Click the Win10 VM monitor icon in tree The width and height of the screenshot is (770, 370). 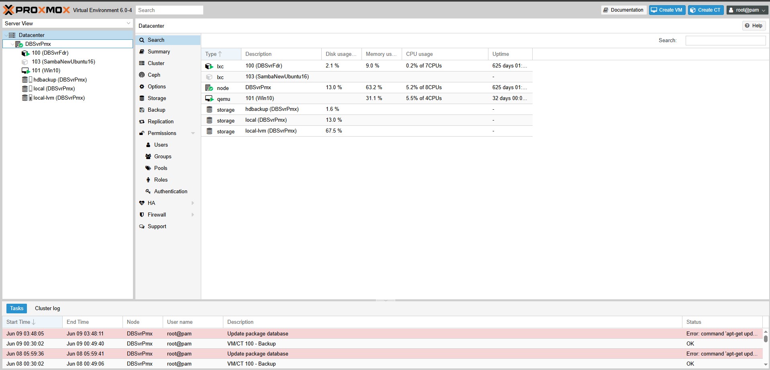[x=26, y=71]
